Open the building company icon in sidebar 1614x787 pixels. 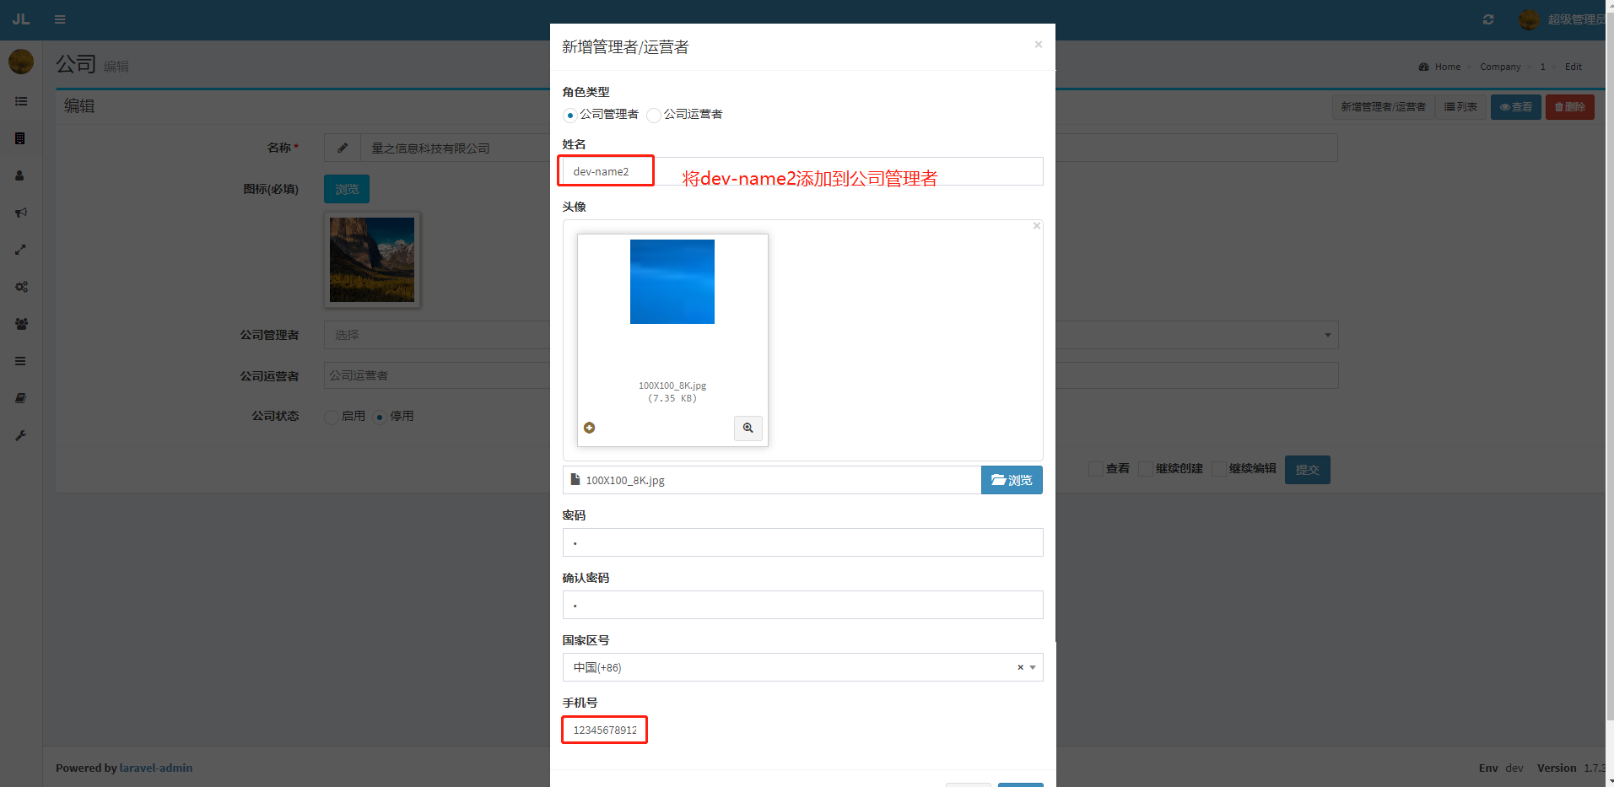(21, 138)
